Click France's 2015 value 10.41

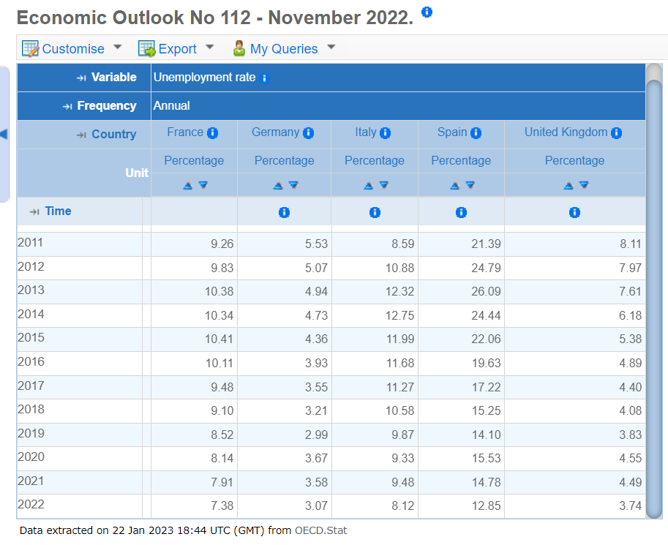click(x=219, y=339)
